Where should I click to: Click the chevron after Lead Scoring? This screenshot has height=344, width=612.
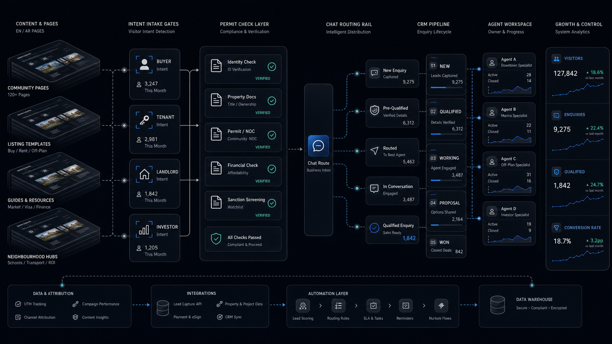coord(321,306)
